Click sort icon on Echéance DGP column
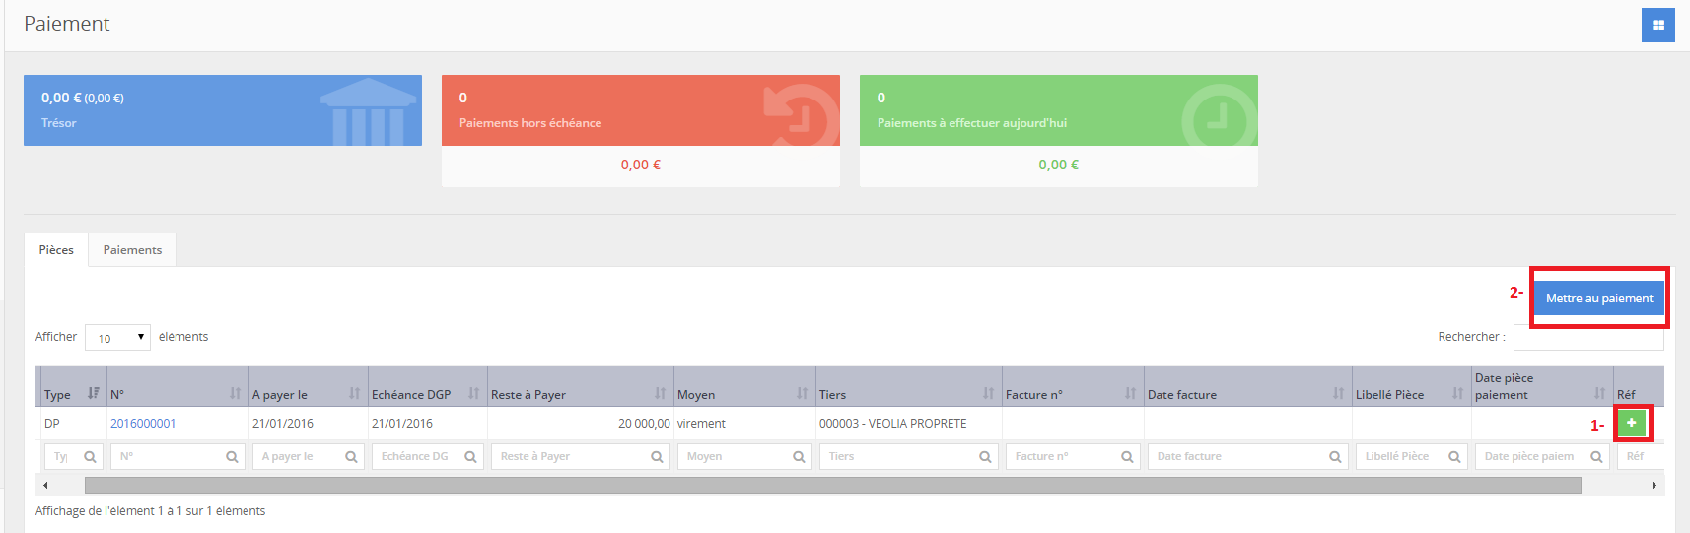This screenshot has height=533, width=1690. pyautogui.click(x=473, y=394)
